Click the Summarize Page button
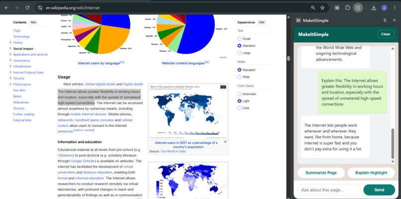Screen dimensions: 401x199 click(x=321, y=173)
